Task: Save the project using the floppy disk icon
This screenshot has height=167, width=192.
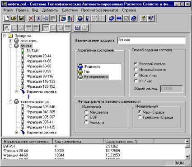Action: coord(21,19)
